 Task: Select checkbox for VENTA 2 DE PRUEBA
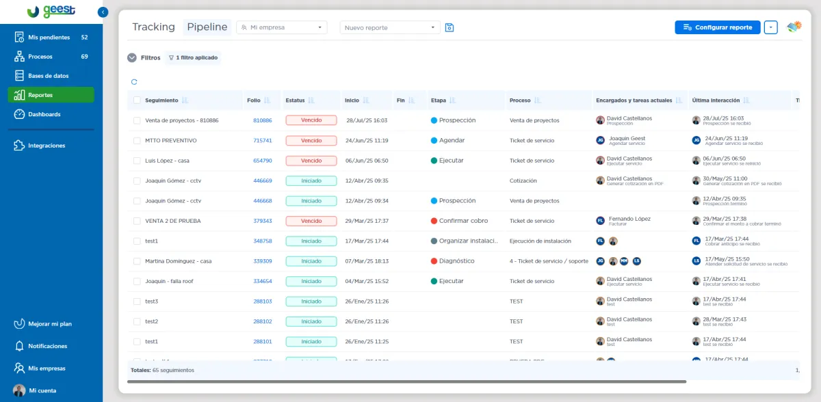pos(137,221)
